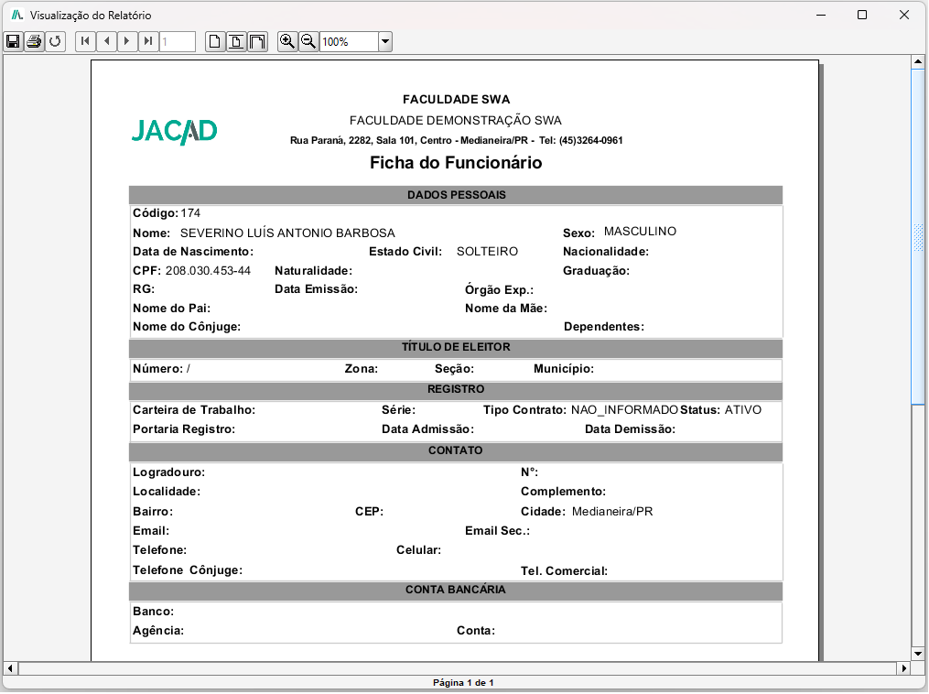Click the 'FACULDADE DEMONSTRAÇÃO SWA' heading
Viewport: 929px width, 694px height.
456,120
